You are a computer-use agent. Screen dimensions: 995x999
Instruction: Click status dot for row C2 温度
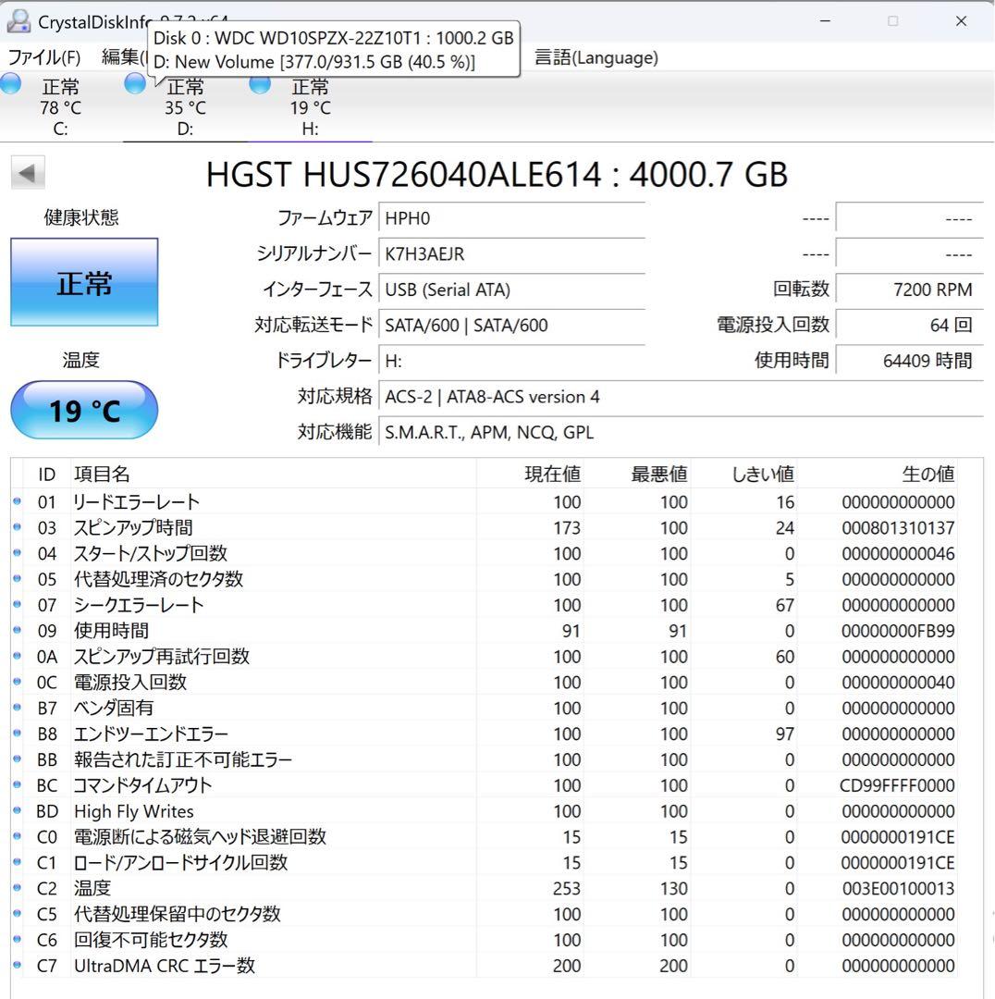[18, 887]
